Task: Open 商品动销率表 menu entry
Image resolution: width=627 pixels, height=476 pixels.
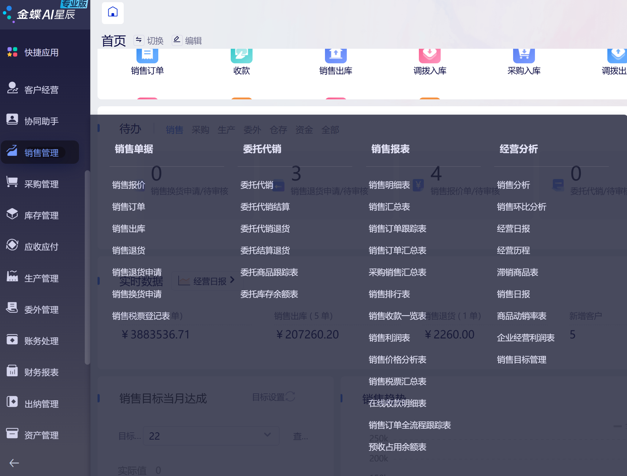Action: click(522, 316)
